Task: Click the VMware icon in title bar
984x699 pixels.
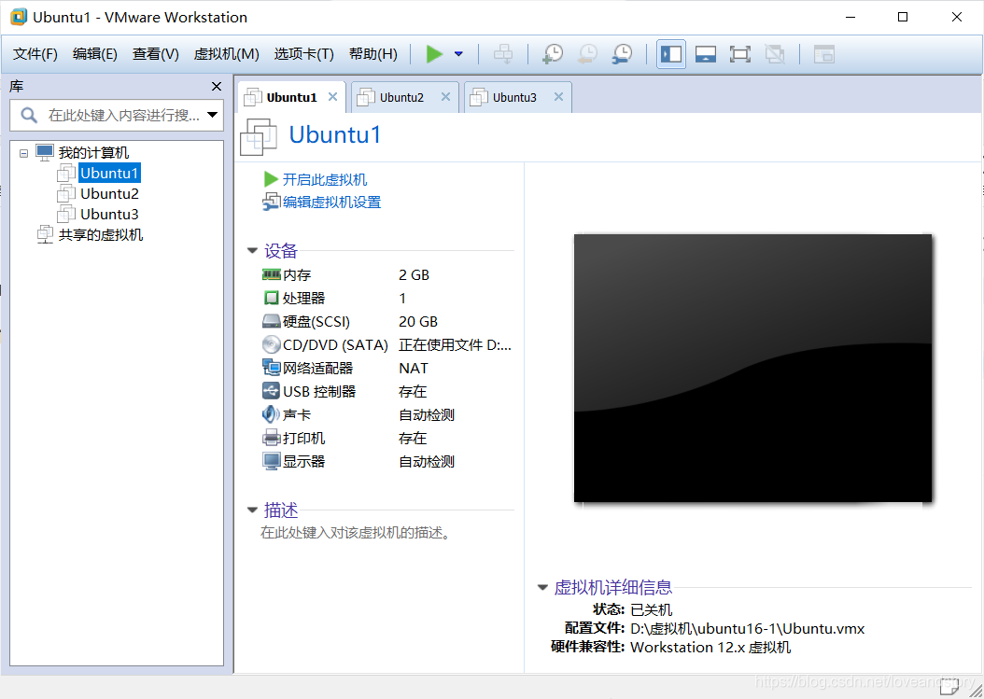Action: 19,17
